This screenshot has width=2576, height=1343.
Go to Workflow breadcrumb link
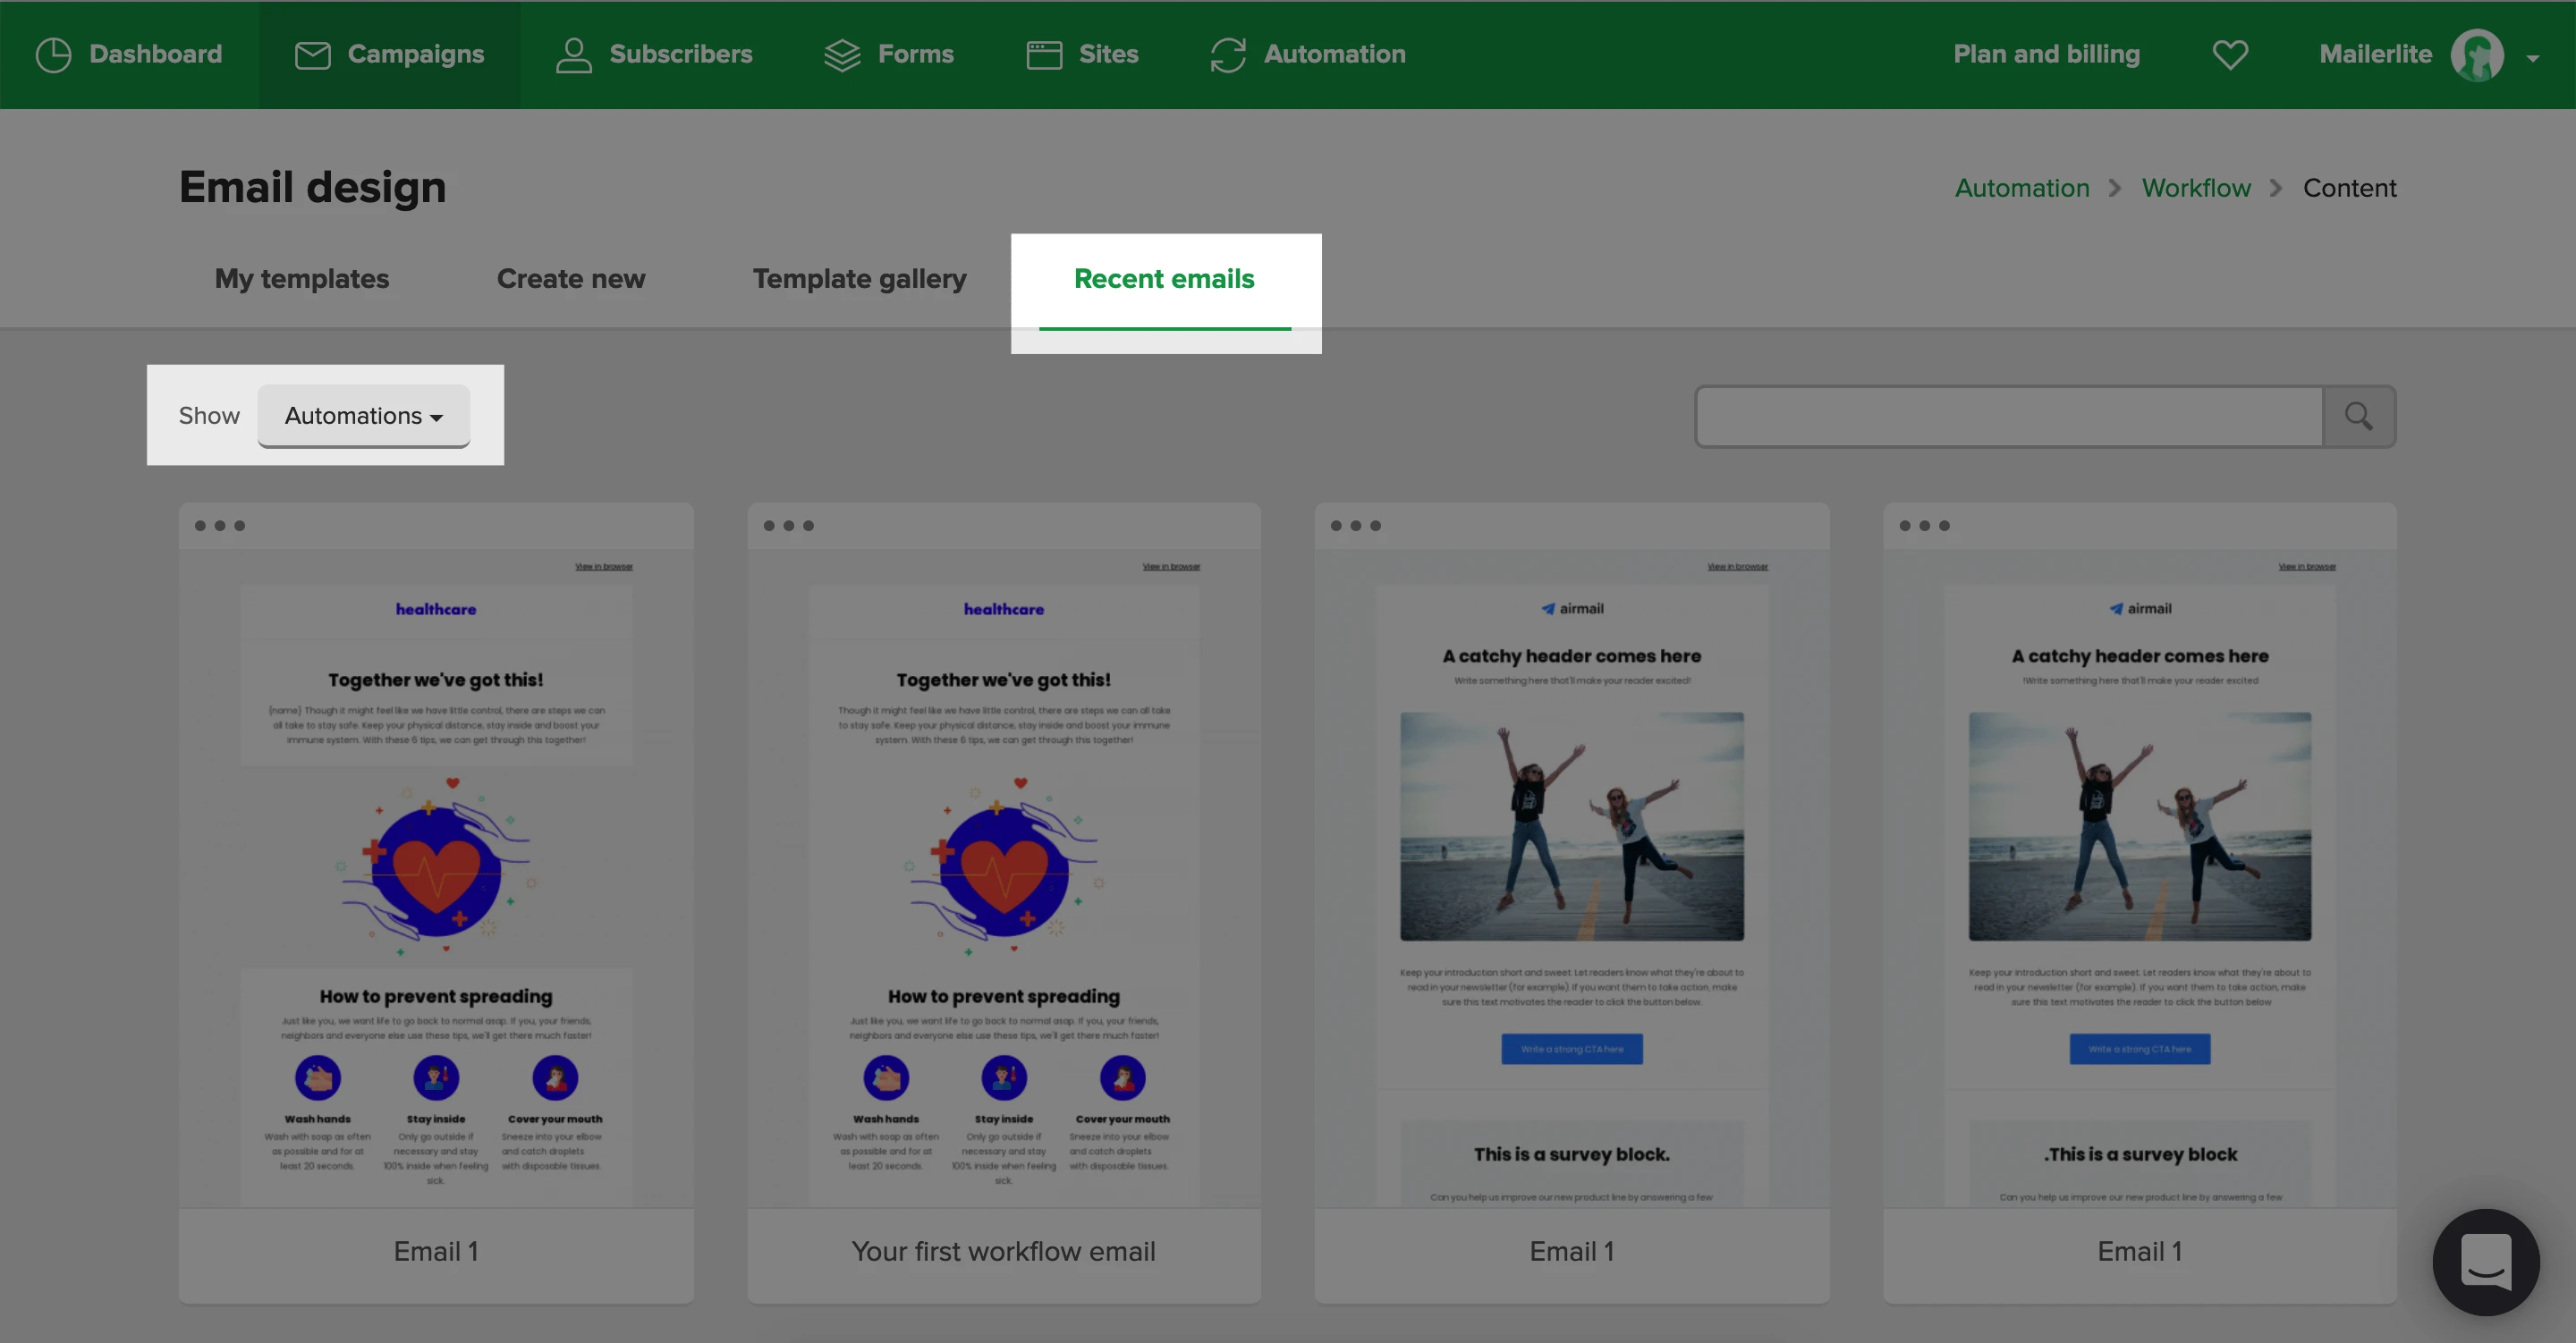(x=2195, y=188)
